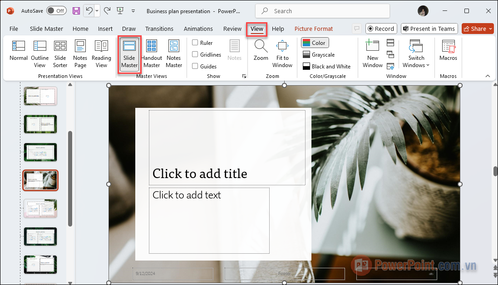
Task: Switch to Slide Sorter view
Action: click(x=60, y=54)
